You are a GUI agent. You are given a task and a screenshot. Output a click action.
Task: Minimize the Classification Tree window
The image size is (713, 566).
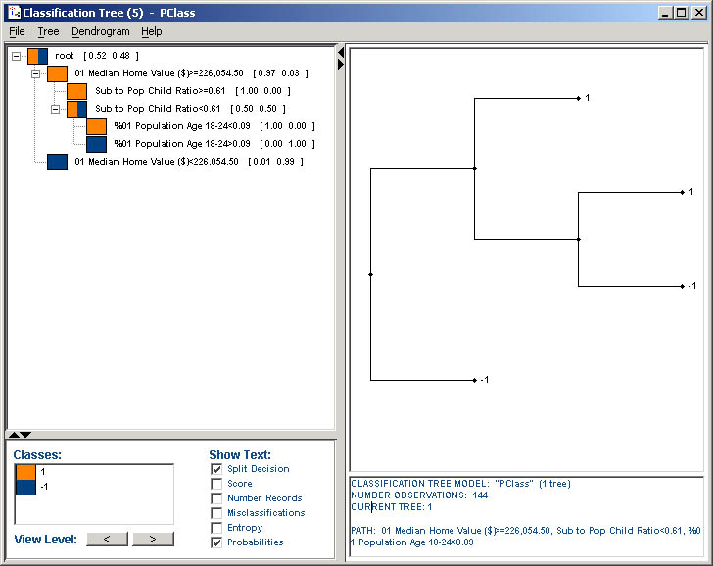tap(665, 13)
